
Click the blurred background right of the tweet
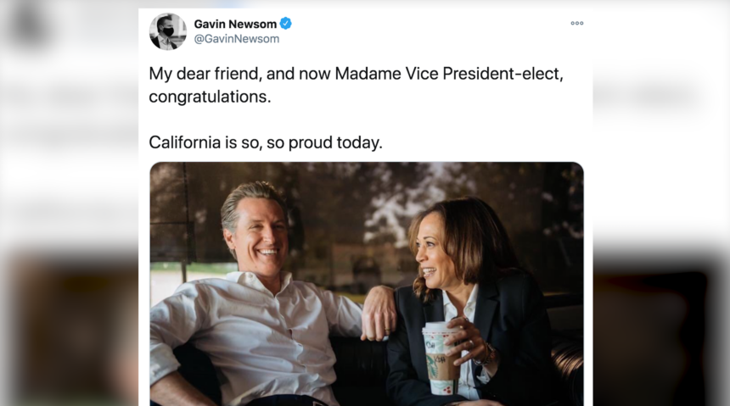[x=662, y=203]
